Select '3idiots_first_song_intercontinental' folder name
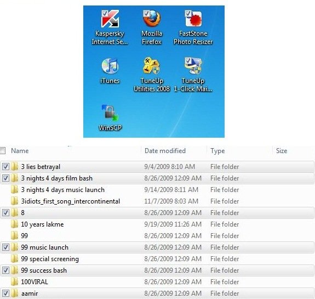315x299 pixels. tap(71, 201)
